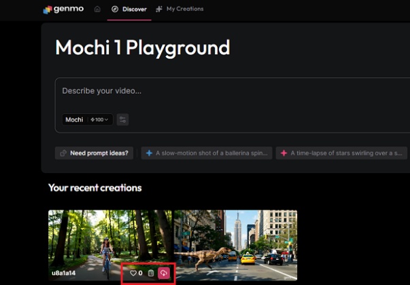The height and width of the screenshot is (285, 410).
Task: Switch to My Creations tab
Action: 180,9
